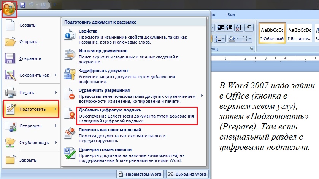Click the Save icon in Quick Access toolbar
319x179 pixels.
22,5
